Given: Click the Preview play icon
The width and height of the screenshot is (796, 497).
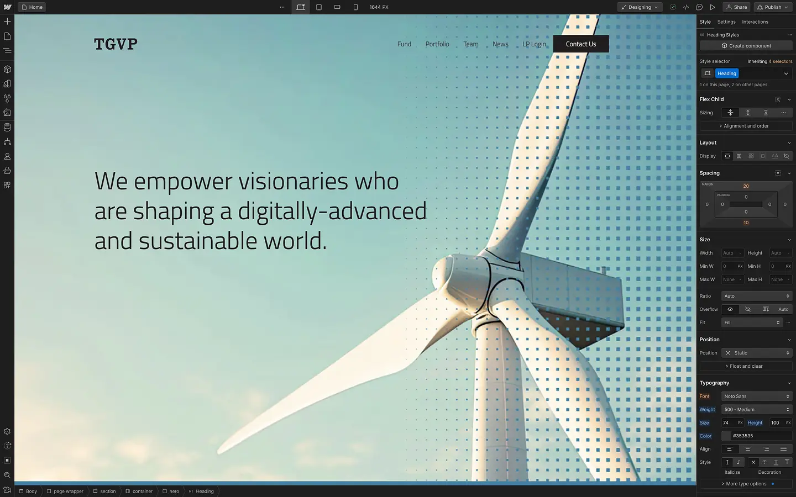Looking at the screenshot, I should point(713,7).
